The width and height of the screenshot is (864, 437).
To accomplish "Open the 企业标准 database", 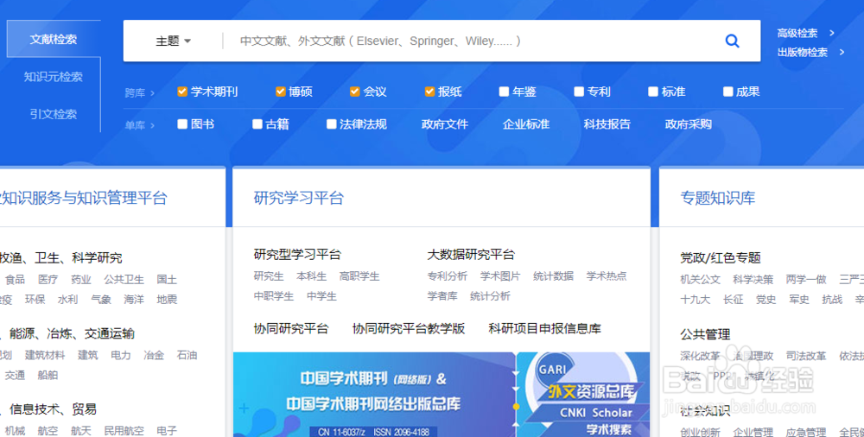I will coord(525,124).
